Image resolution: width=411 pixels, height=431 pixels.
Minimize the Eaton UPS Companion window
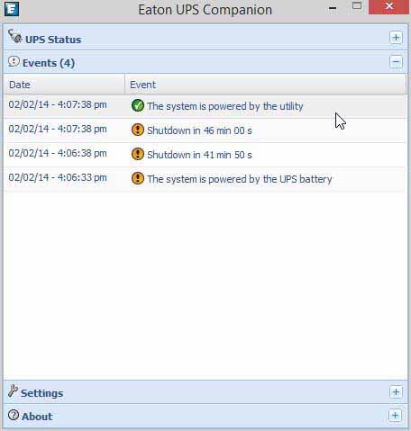(x=333, y=9)
